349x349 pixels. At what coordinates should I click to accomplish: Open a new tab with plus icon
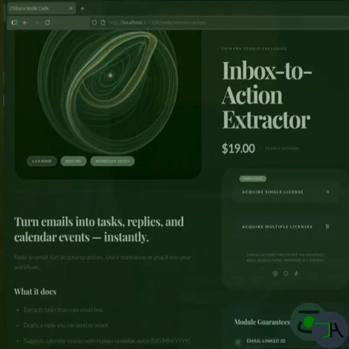83,9
